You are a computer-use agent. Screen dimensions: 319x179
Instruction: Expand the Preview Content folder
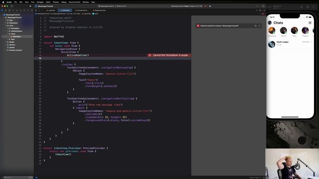pos(6,50)
